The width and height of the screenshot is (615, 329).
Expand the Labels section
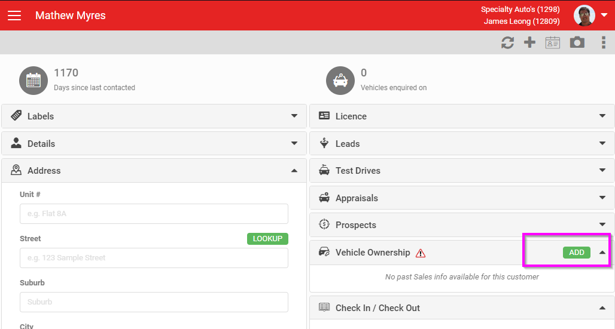tap(154, 116)
